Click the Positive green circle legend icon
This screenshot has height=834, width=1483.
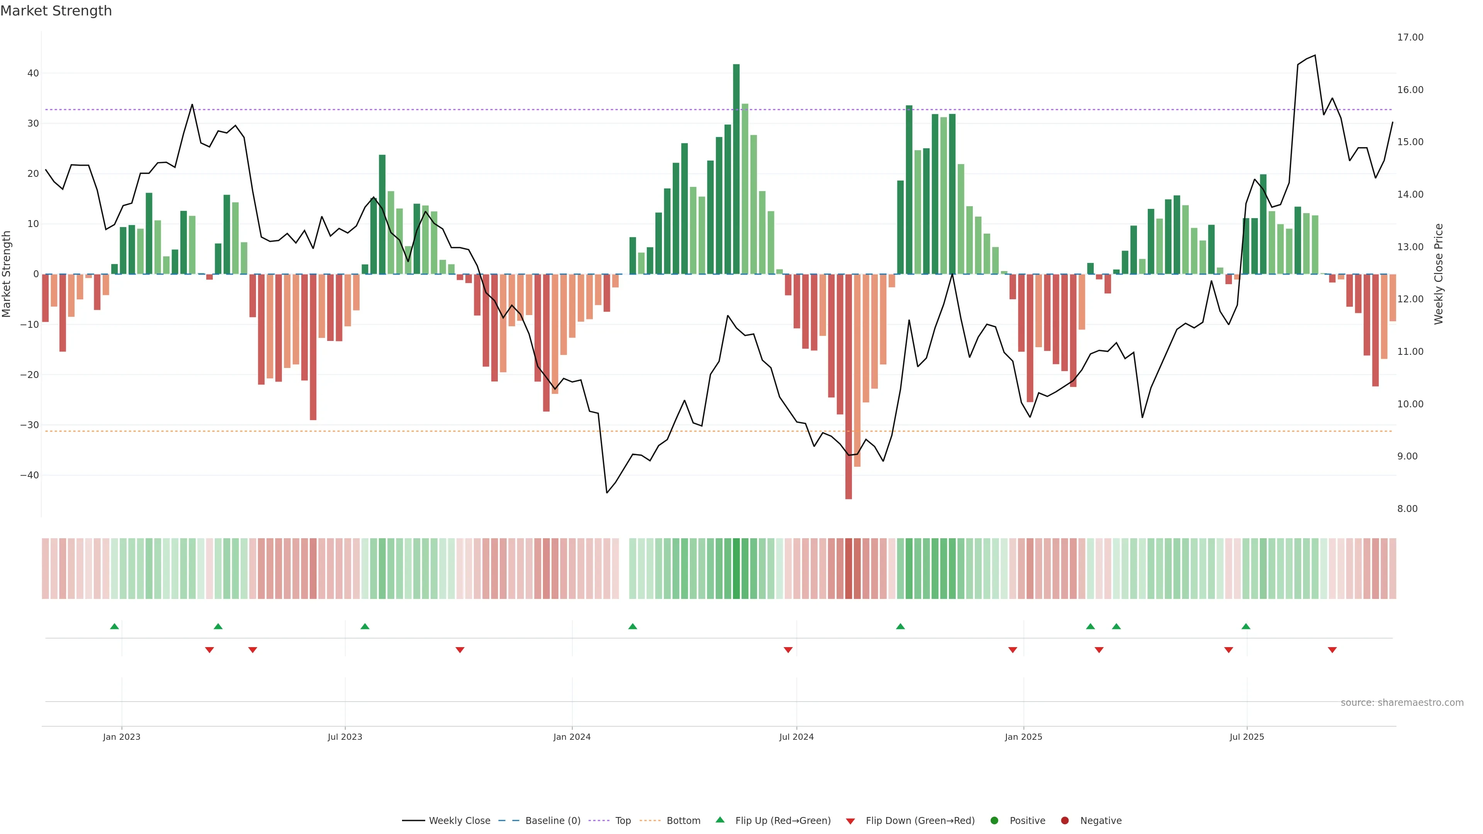point(994,820)
